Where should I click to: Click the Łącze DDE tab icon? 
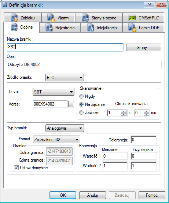click(132, 27)
